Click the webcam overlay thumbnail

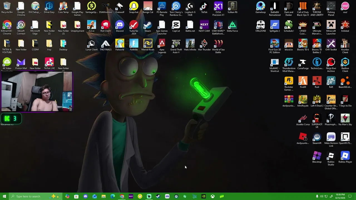pyautogui.click(x=37, y=91)
